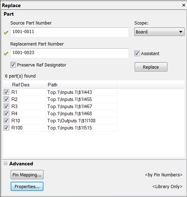The height and width of the screenshot is (197, 187).
Task: Click the Replacement Part Number field
Action: tap(69, 53)
